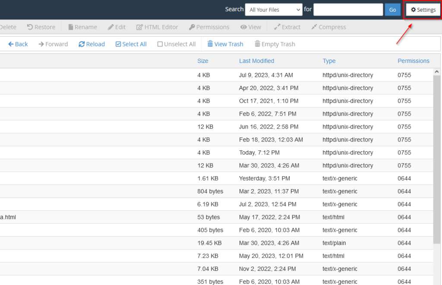
Task: Click the 7.23 KB size cell
Action: [x=208, y=256]
